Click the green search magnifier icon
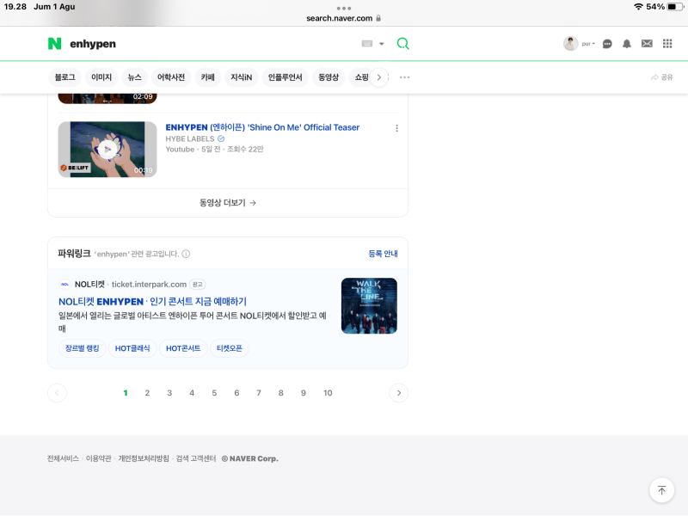 point(402,44)
